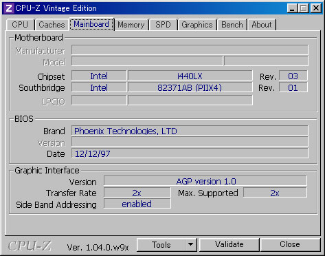Expand the Tools dropdown arrow
This screenshot has height=256, width=325.
pos(191,245)
